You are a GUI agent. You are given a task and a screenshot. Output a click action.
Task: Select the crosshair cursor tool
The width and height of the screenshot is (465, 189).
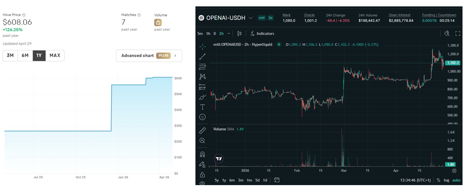point(202,47)
